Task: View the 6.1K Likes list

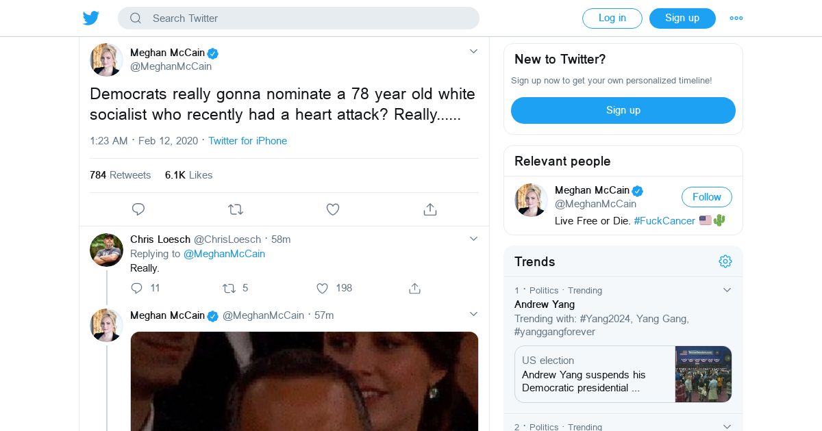Action: (188, 175)
